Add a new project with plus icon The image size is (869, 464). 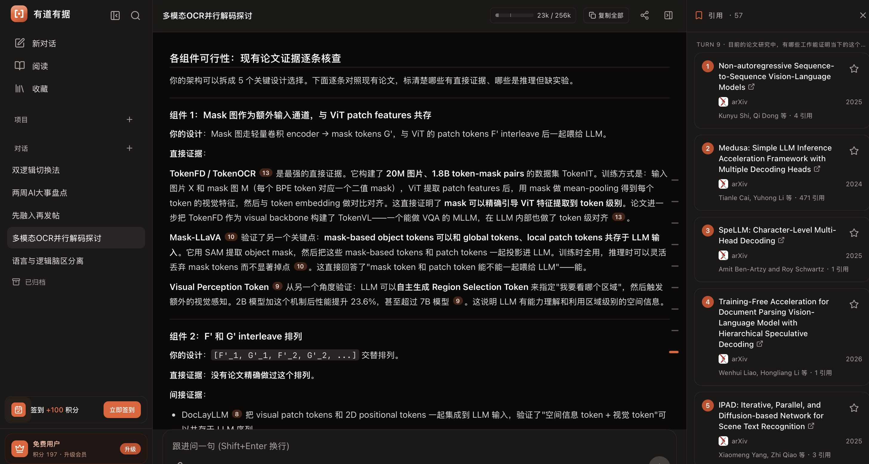129,119
